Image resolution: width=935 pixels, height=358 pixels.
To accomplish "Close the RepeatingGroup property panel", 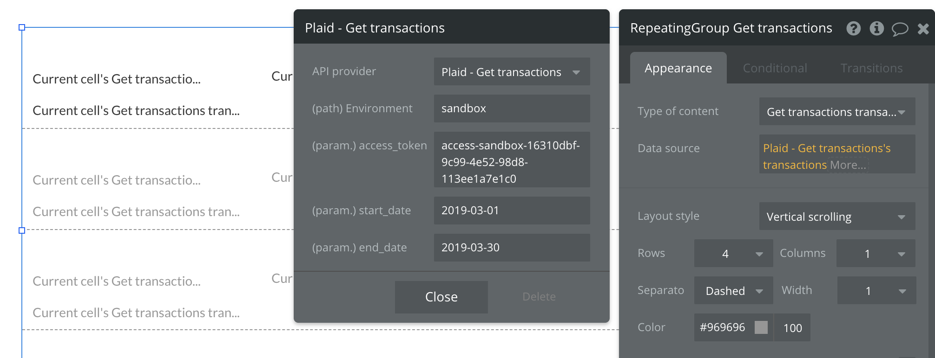I will 923,29.
